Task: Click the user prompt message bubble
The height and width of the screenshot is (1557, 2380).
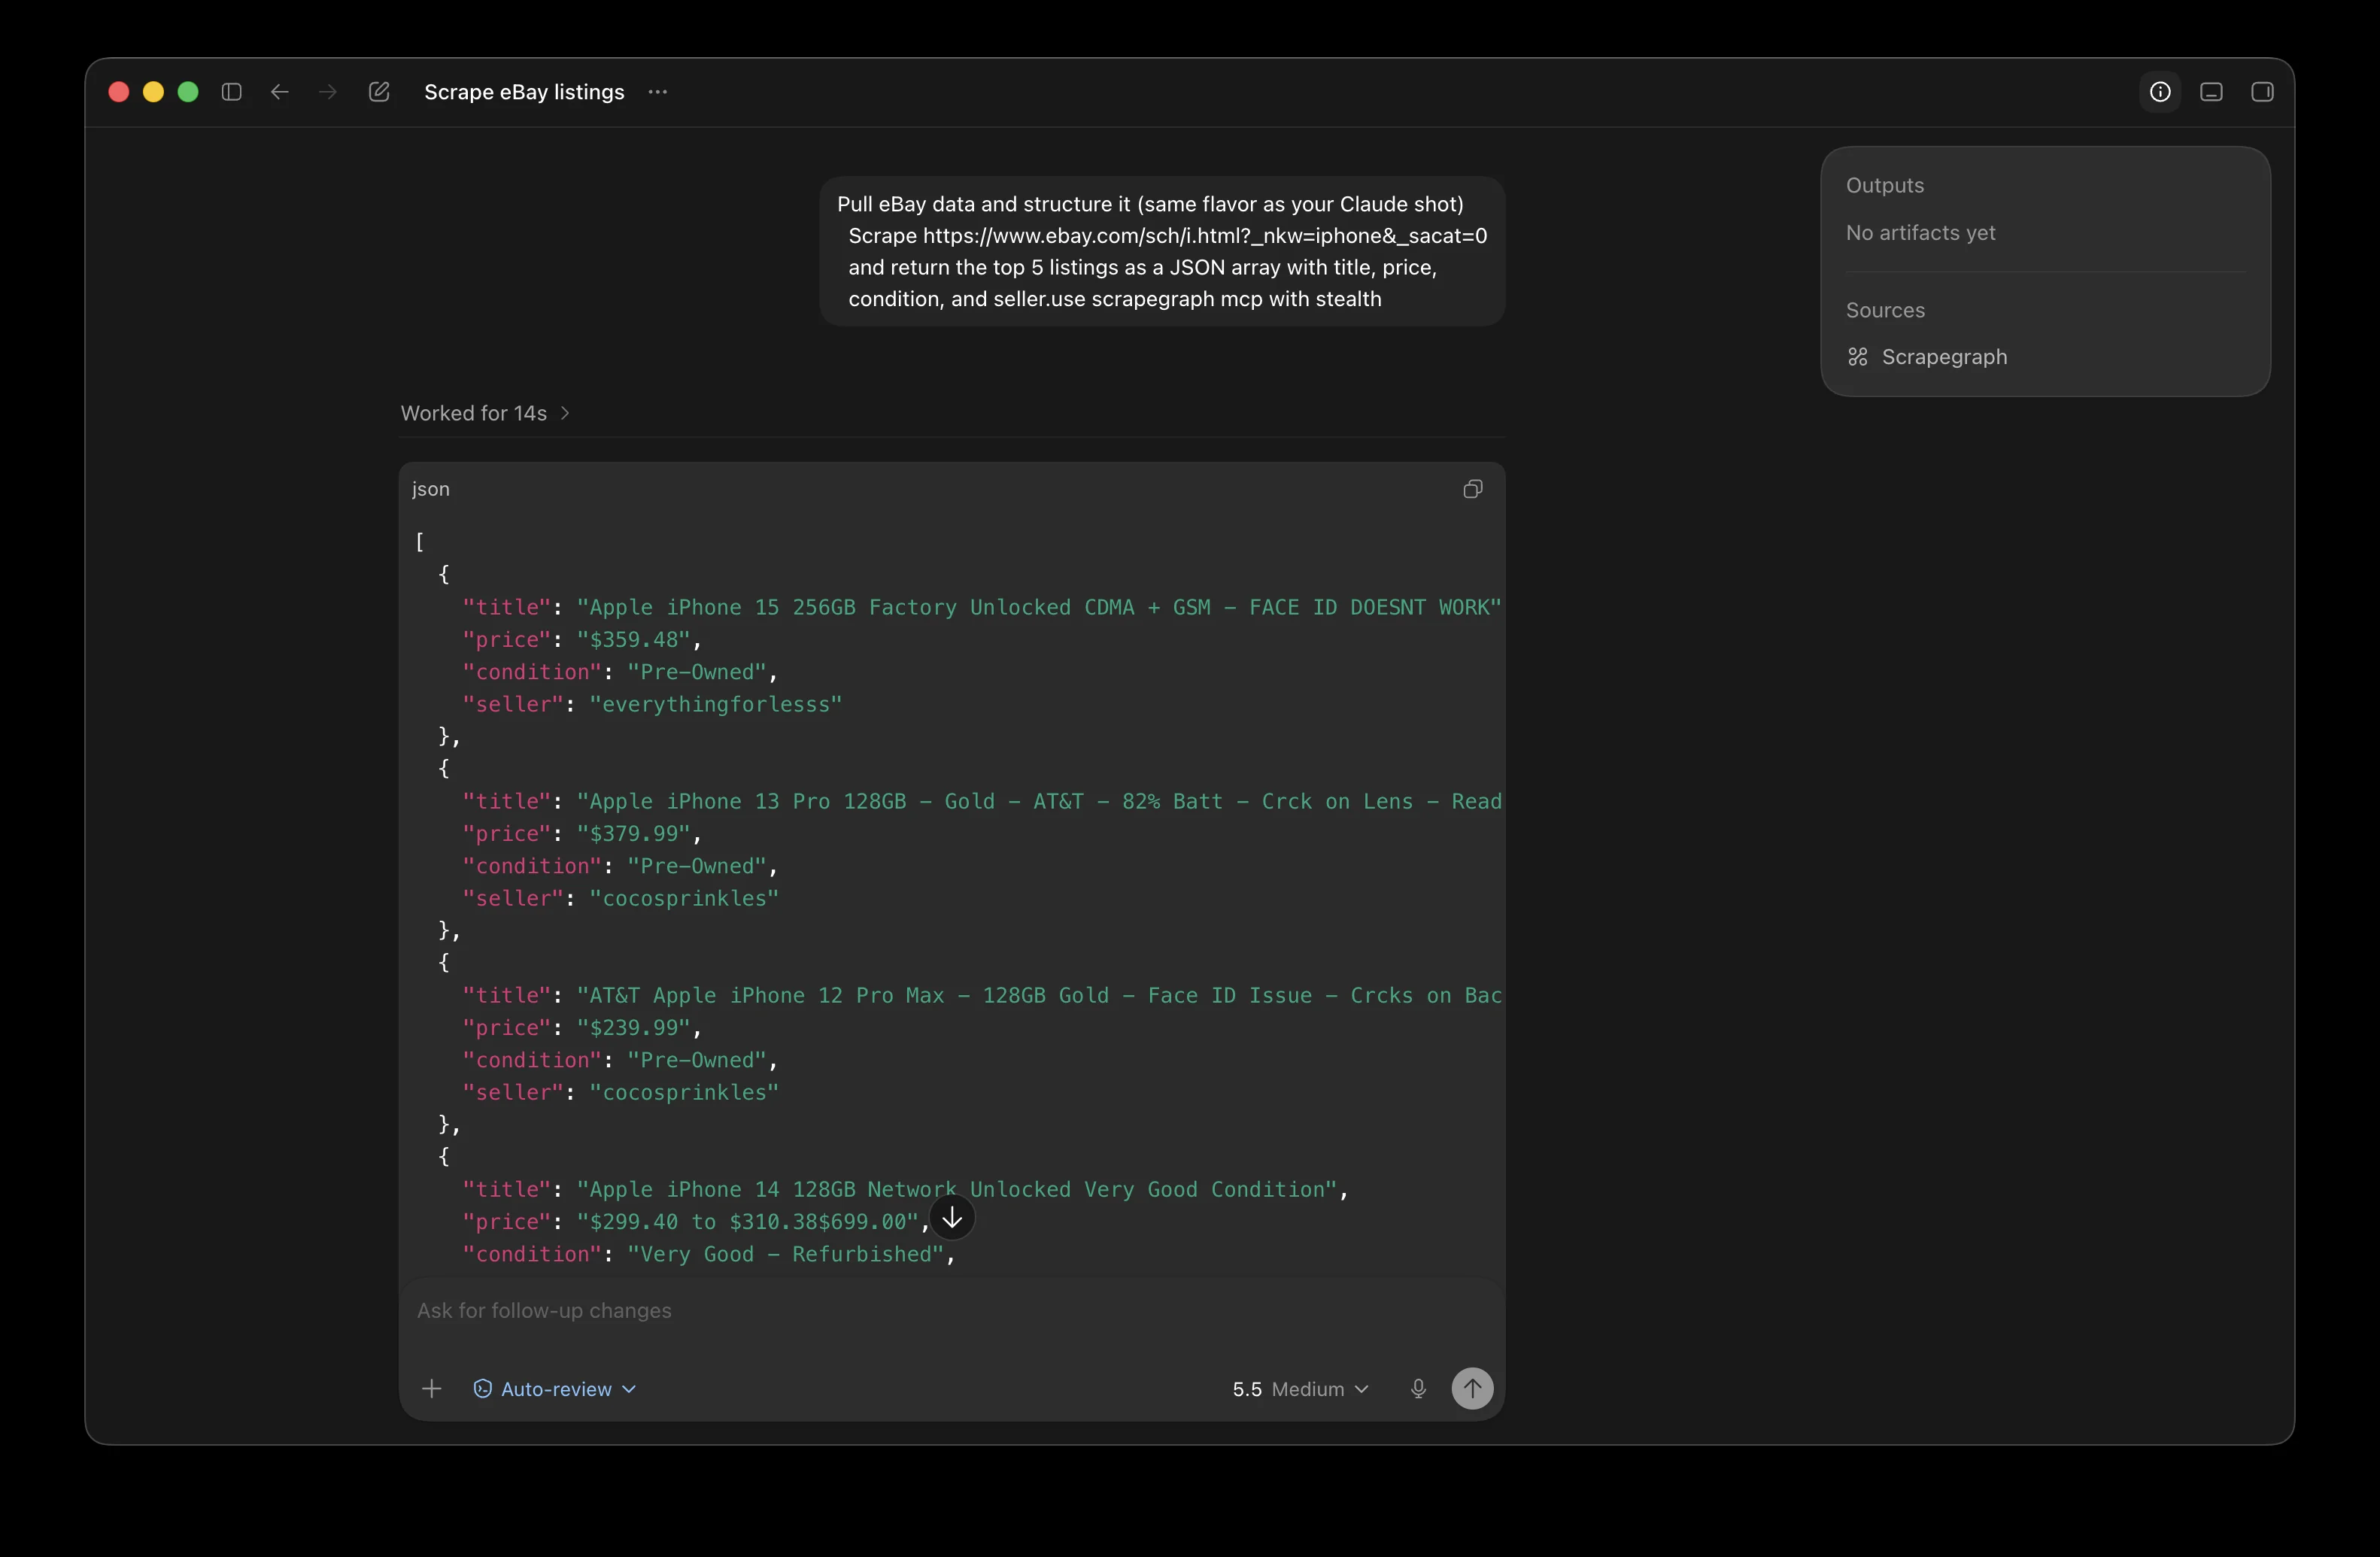Action: click(x=1162, y=251)
